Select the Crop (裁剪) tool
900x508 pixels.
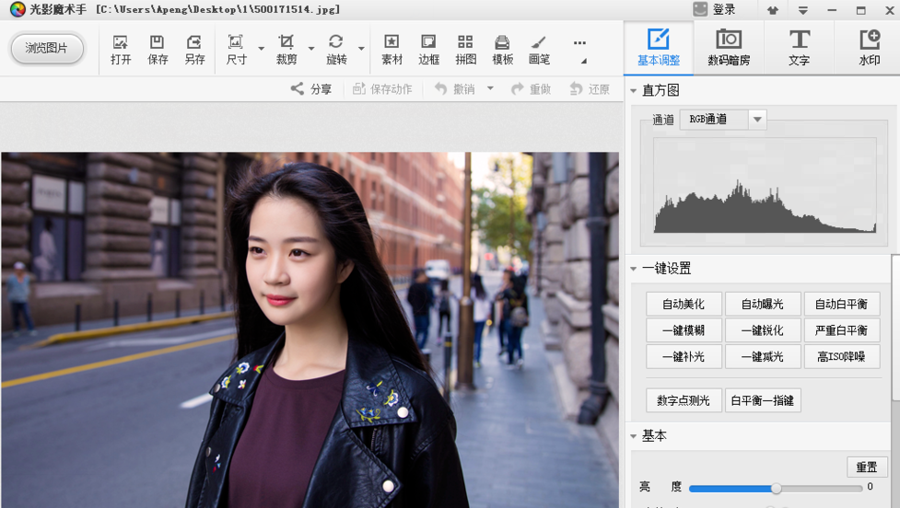click(286, 49)
